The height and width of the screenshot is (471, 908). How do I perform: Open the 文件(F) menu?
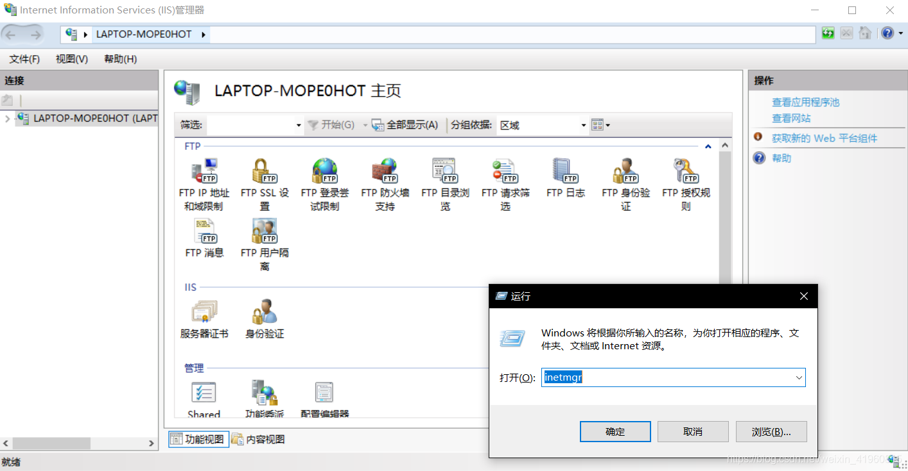click(x=24, y=59)
